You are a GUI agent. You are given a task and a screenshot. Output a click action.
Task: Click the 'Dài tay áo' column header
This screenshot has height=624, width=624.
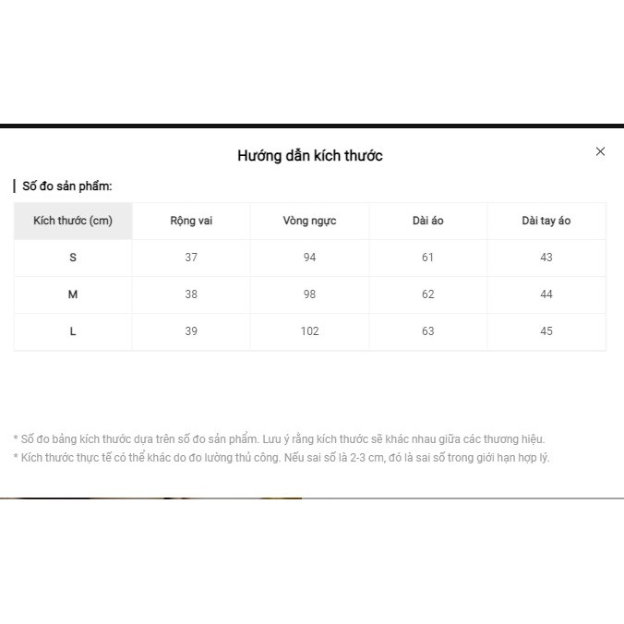(x=546, y=221)
